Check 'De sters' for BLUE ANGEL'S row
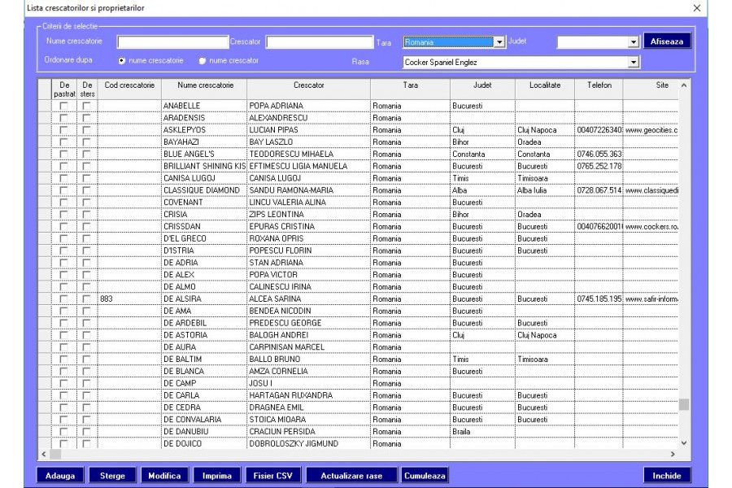The image size is (732, 488). pyautogui.click(x=86, y=154)
